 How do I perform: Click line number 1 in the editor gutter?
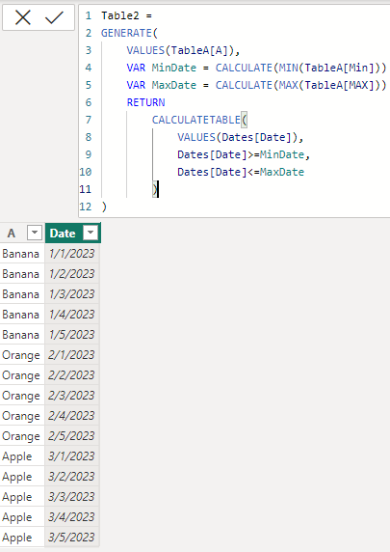click(x=89, y=15)
